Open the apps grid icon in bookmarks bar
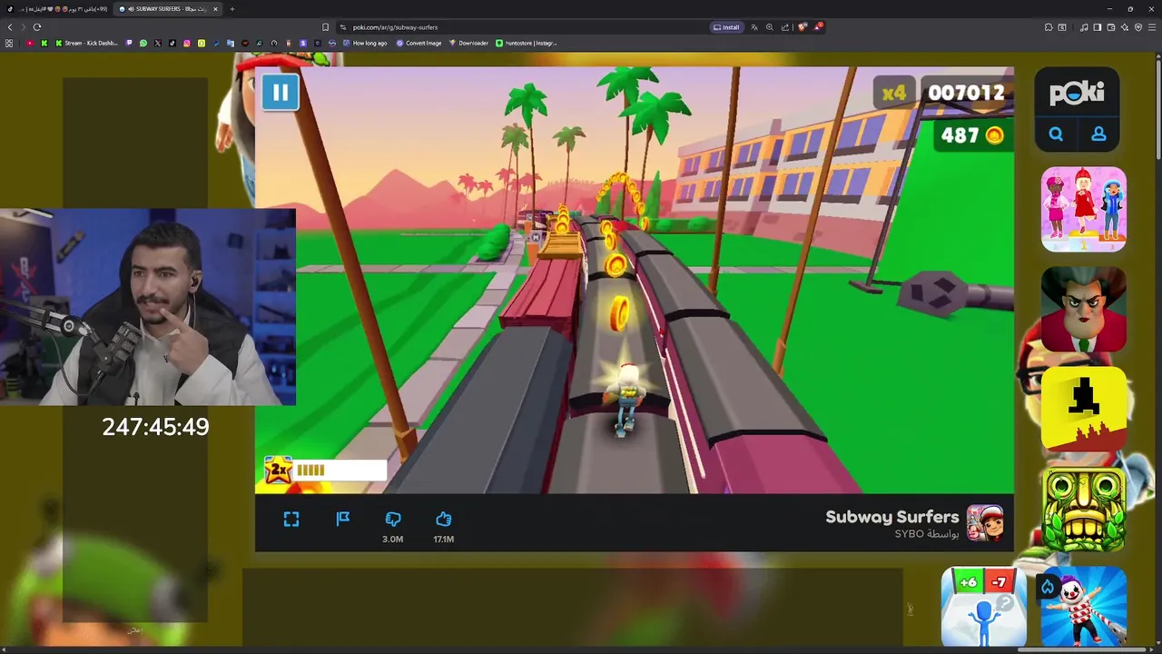The width and height of the screenshot is (1162, 654). [x=9, y=43]
